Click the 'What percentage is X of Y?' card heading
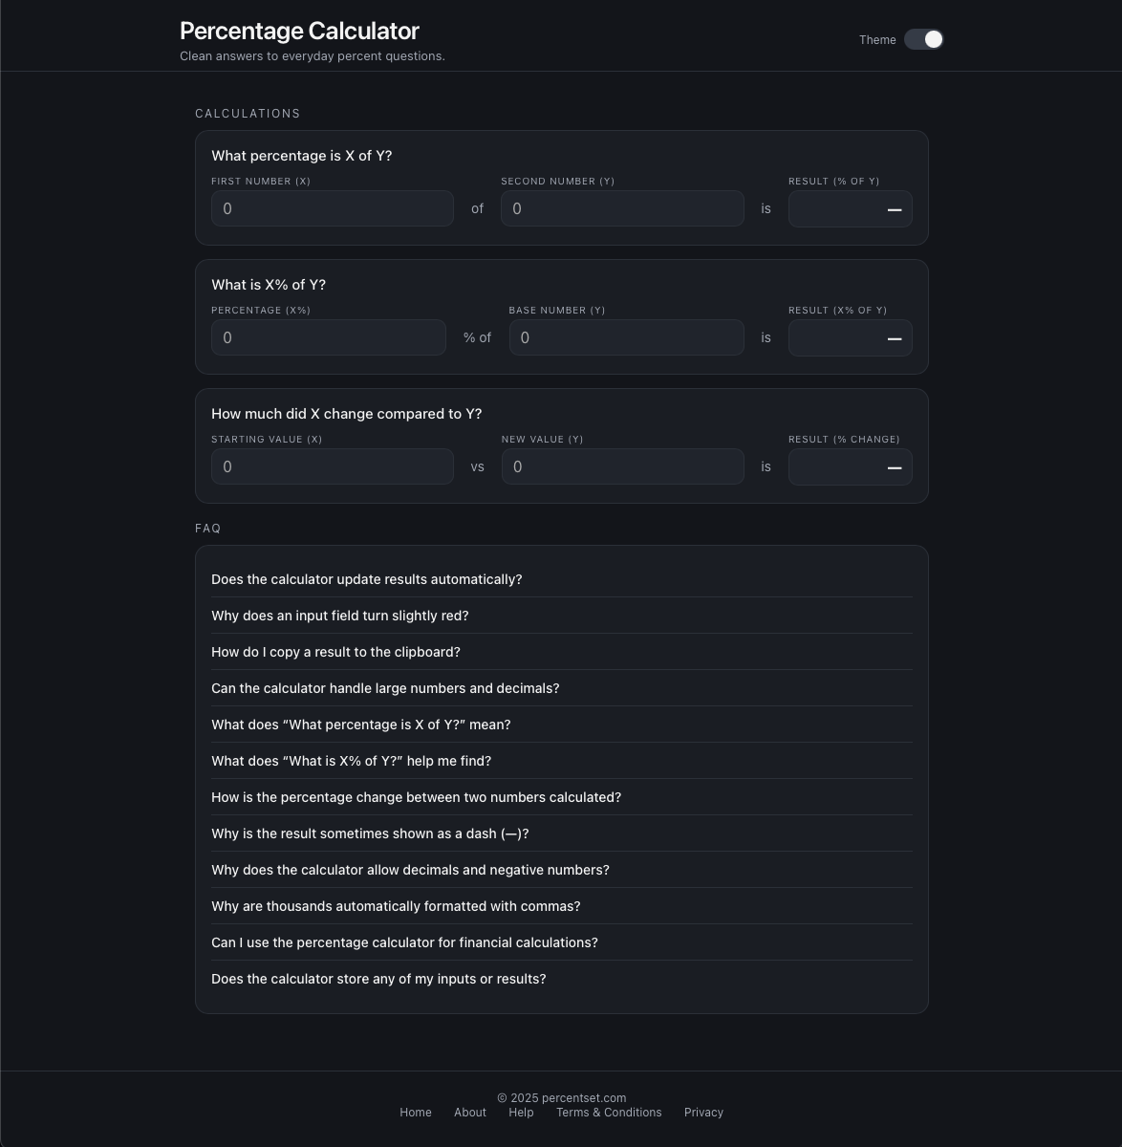 point(301,156)
